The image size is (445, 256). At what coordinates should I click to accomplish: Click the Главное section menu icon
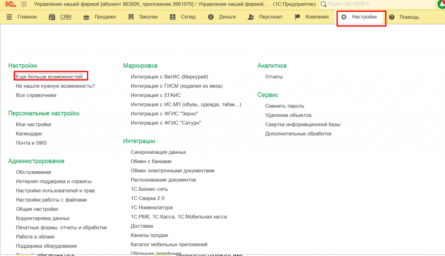pyautogui.click(x=9, y=17)
